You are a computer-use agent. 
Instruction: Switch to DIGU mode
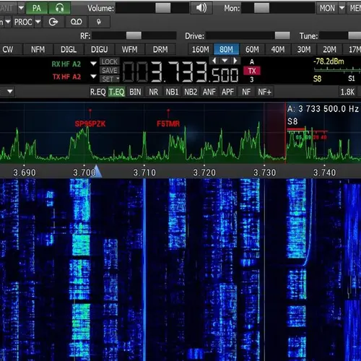(100, 50)
